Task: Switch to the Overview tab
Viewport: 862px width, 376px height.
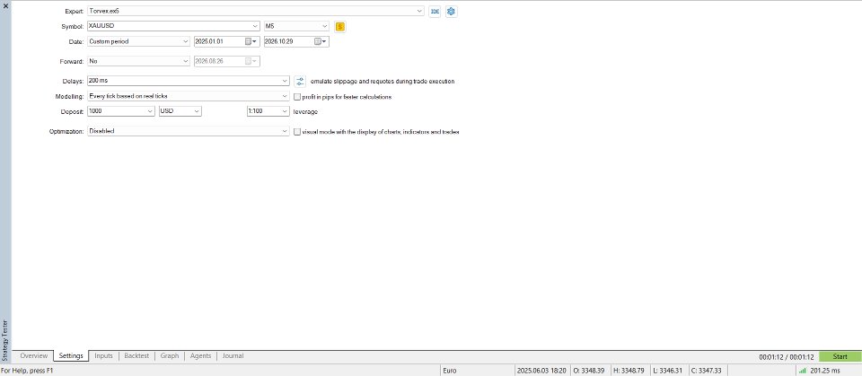Action: click(33, 356)
